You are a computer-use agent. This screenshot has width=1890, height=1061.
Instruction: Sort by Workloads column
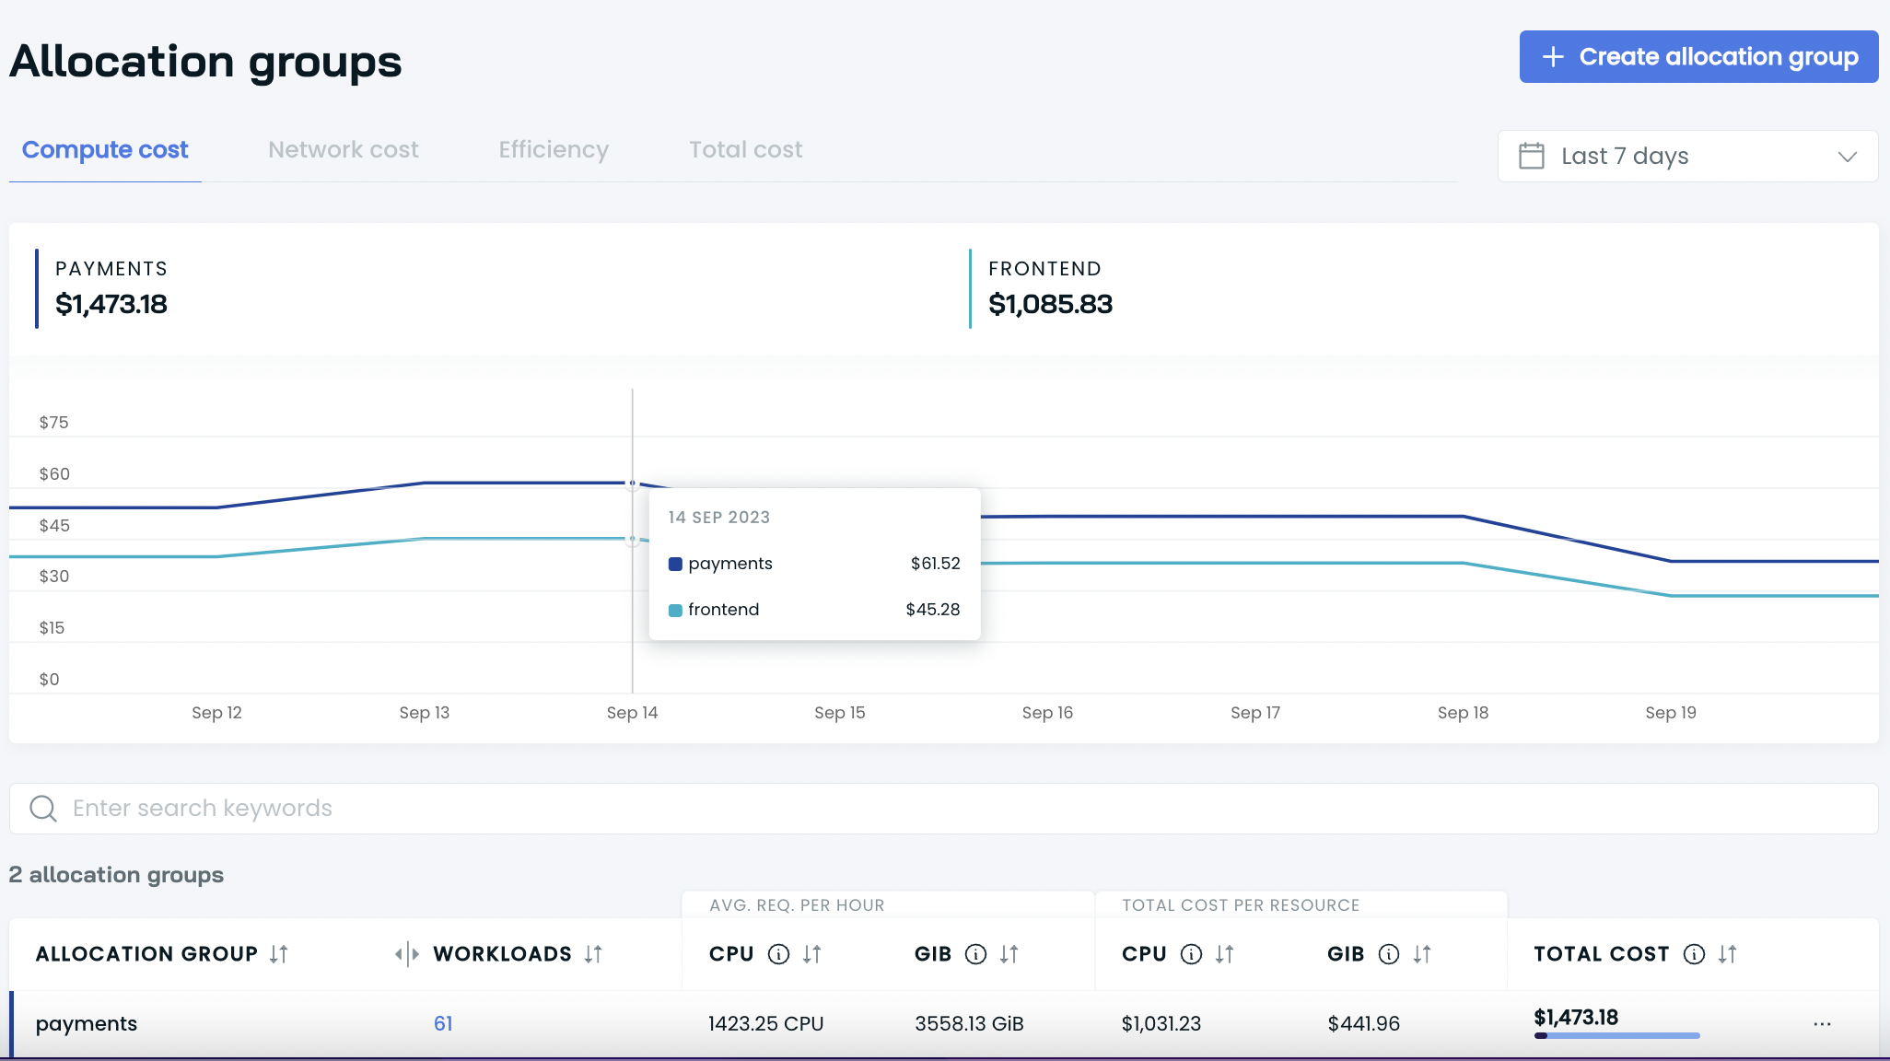pyautogui.click(x=593, y=954)
